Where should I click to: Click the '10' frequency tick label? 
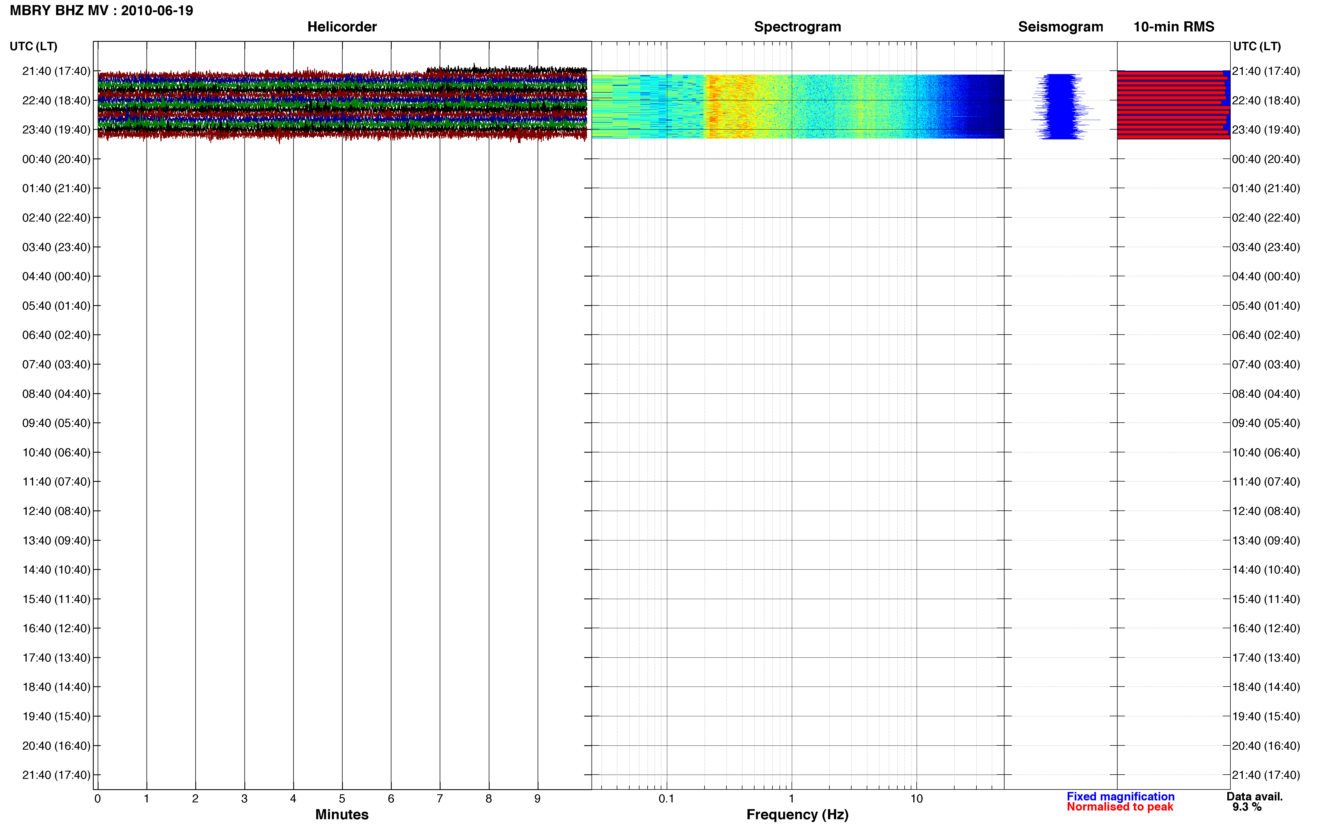(916, 799)
